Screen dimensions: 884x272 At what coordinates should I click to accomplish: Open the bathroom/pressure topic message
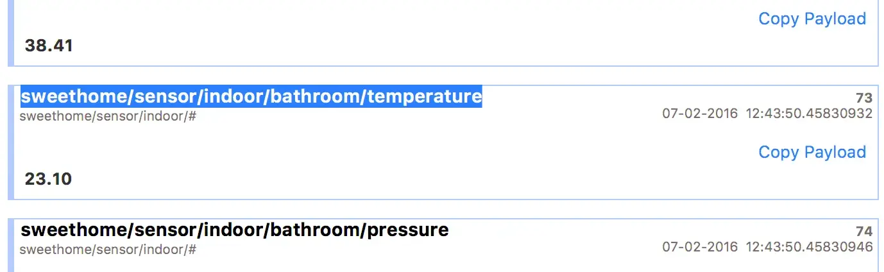(234, 230)
